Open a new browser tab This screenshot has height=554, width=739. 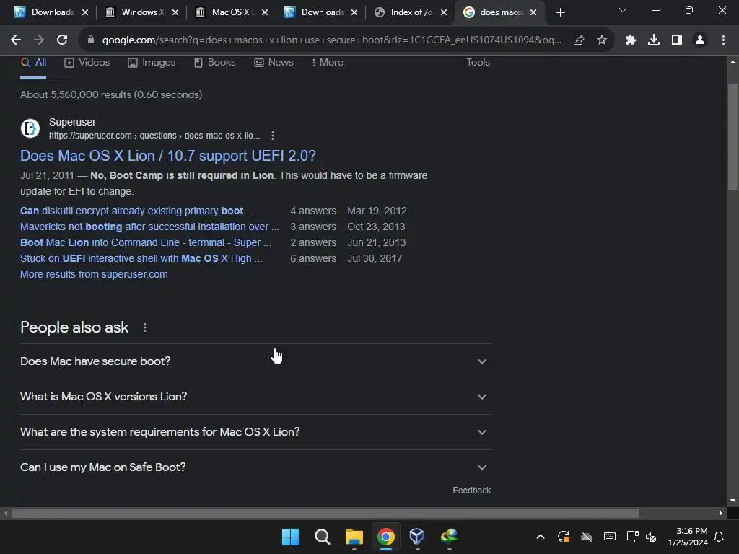coord(560,12)
